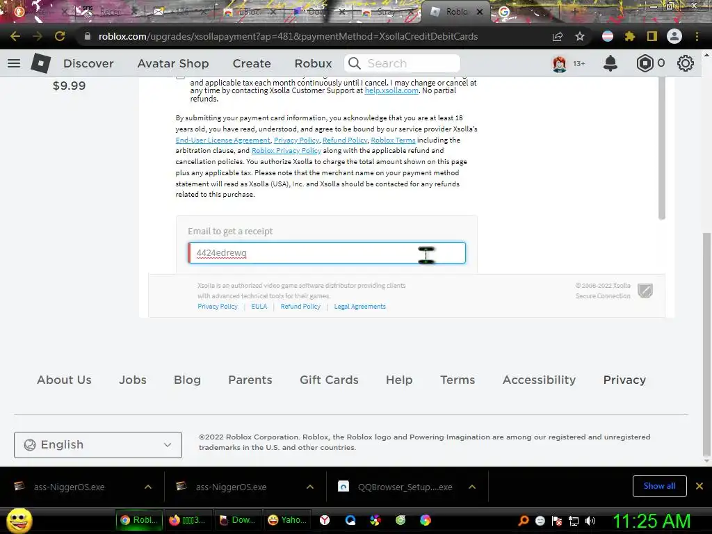Viewport: 712px width, 534px height.
Task: Switch to the Recen browser tab
Action: pos(110,13)
